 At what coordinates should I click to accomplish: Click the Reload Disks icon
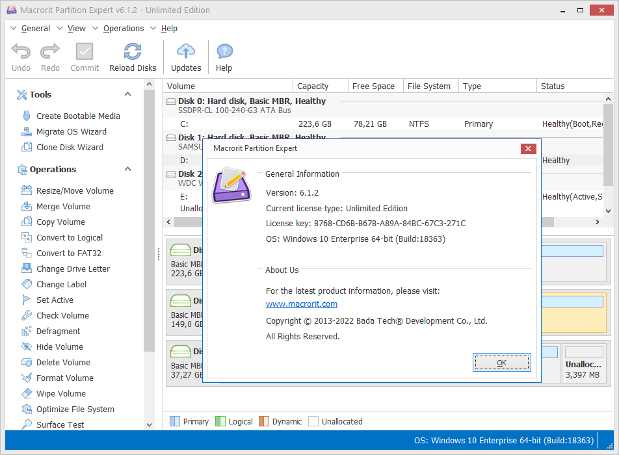click(133, 51)
